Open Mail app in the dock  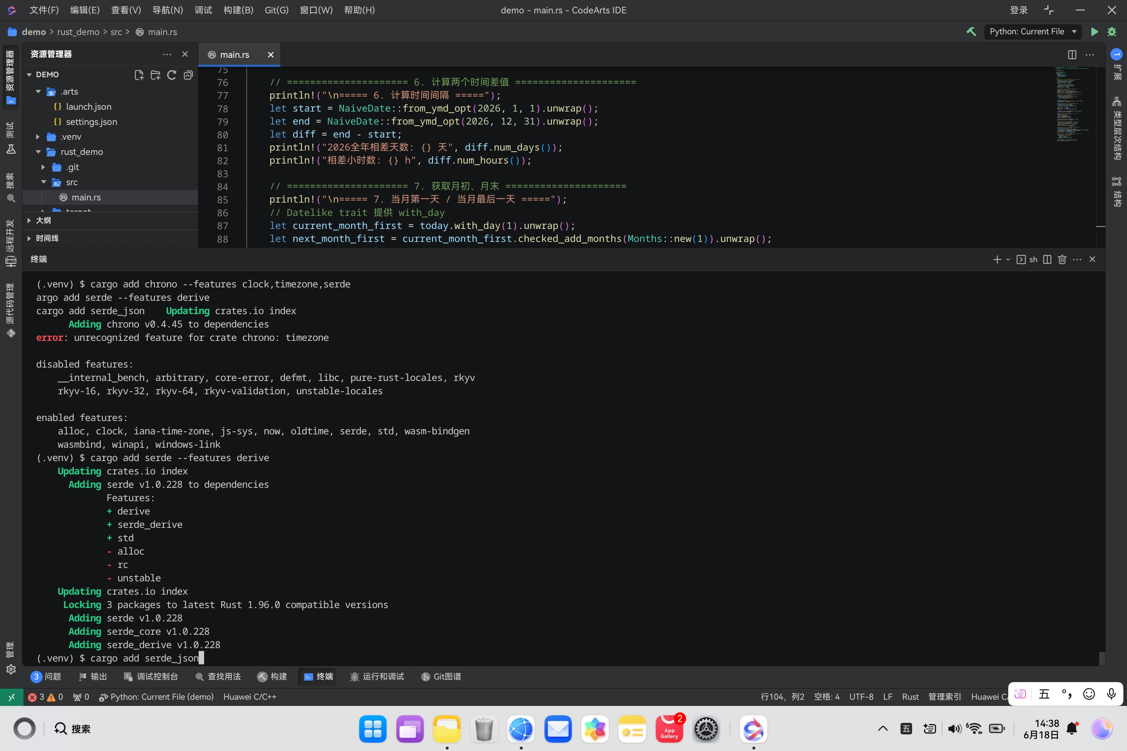tap(558, 729)
